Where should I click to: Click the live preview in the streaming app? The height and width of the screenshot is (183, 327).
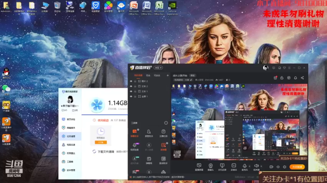tap(239, 122)
